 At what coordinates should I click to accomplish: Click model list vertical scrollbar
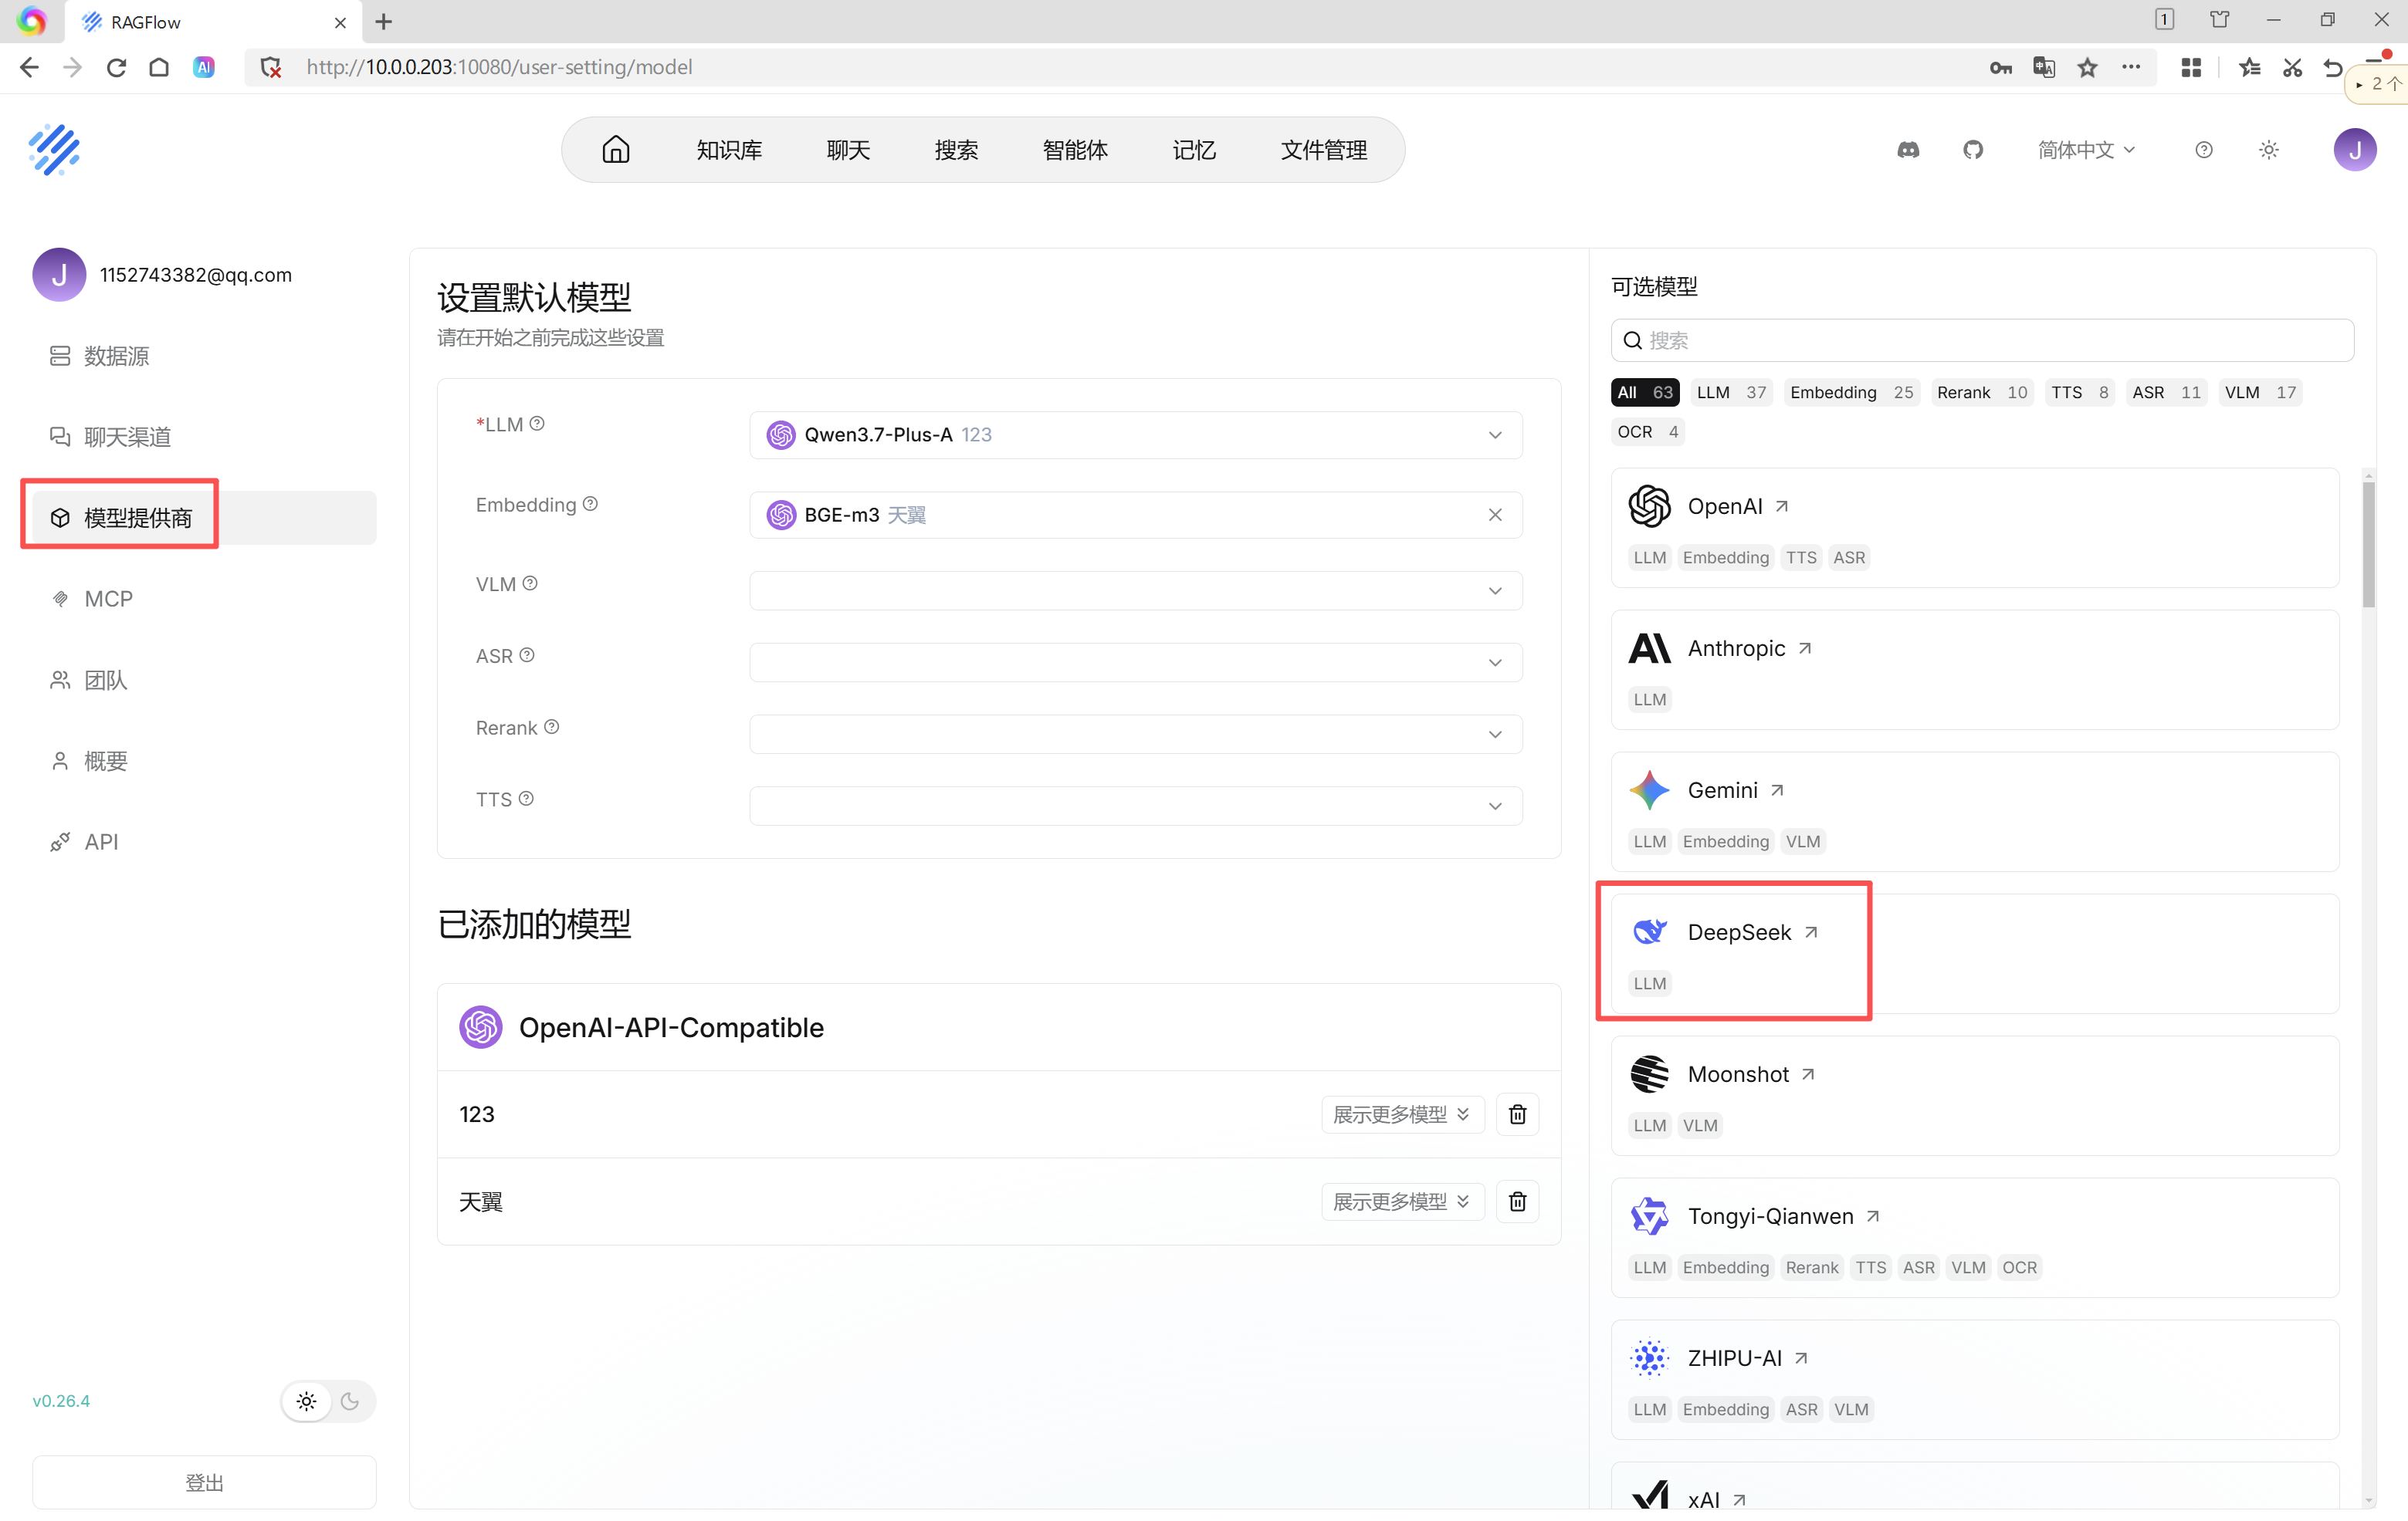[x=2368, y=545]
